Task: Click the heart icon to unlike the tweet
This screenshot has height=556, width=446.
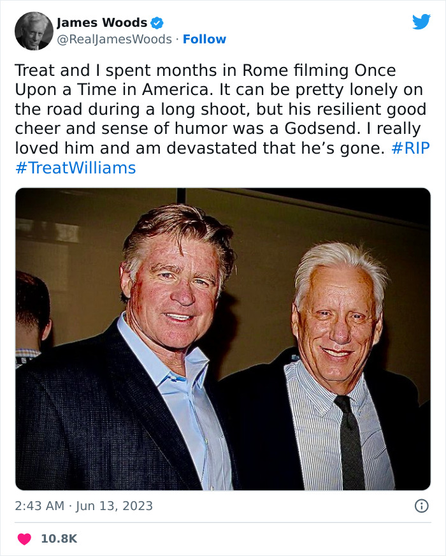Action: pyautogui.click(x=24, y=539)
